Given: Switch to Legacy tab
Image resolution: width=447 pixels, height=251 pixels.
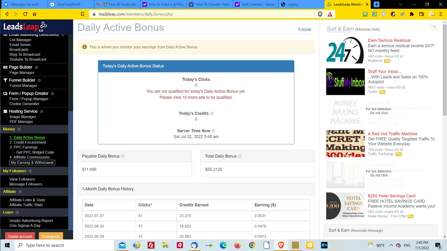Looking at the screenshot, I should [x=301, y=4].
